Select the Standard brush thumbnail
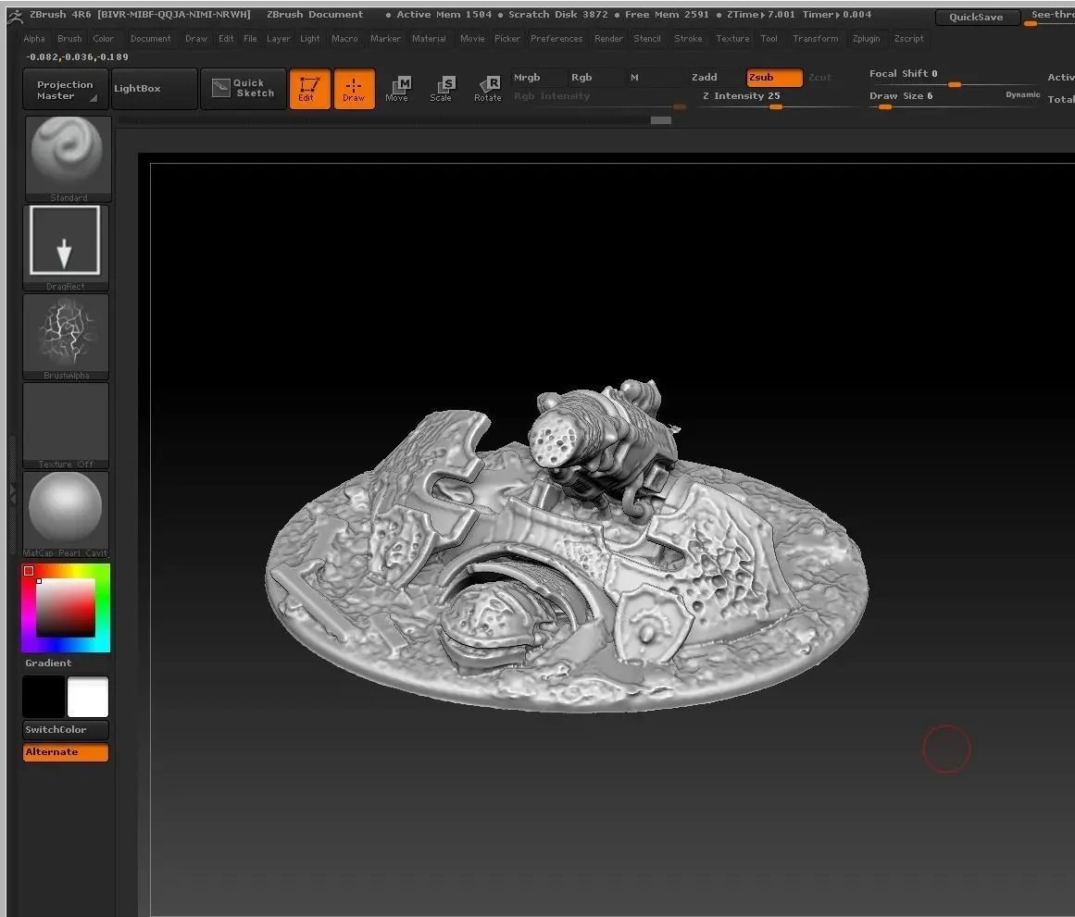The image size is (1075, 917). [x=68, y=158]
